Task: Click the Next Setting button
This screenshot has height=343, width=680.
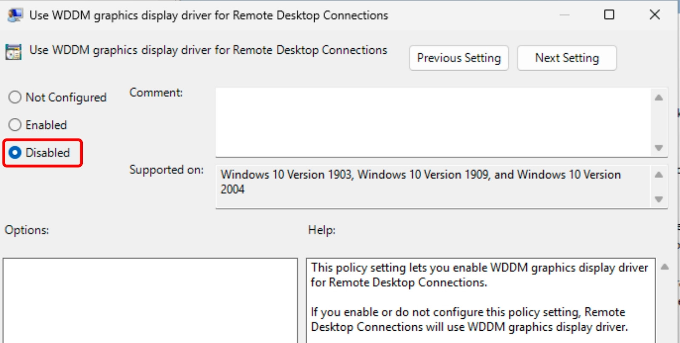Action: 567,58
